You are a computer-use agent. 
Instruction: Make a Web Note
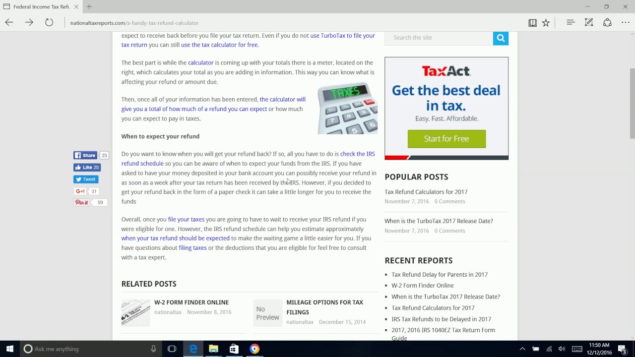click(x=589, y=22)
